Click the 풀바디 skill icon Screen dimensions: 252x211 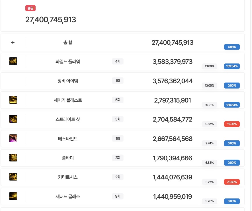(x=13, y=158)
